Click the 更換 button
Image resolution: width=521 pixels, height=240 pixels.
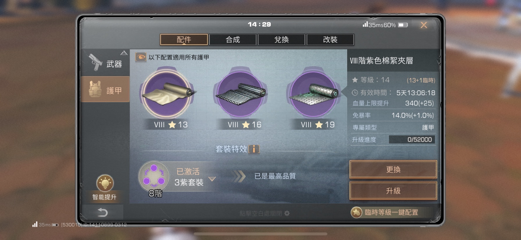[x=393, y=170]
